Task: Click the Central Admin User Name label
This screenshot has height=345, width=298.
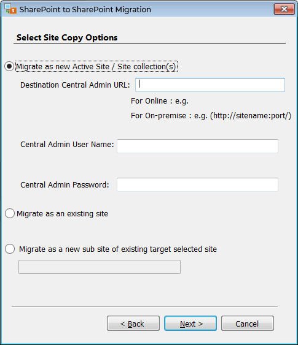Action: pos(67,145)
